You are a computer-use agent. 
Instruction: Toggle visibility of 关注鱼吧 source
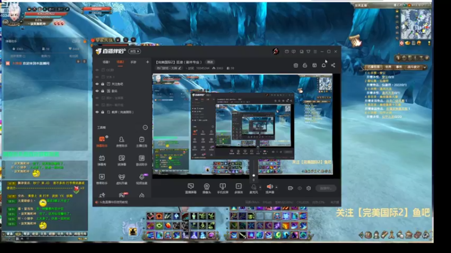[x=97, y=84]
